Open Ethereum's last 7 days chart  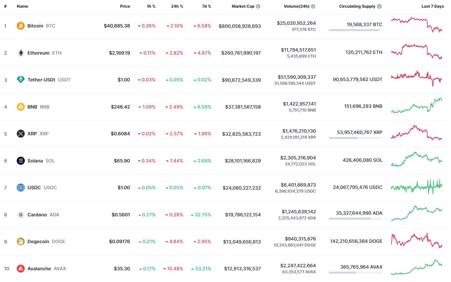[417, 51]
